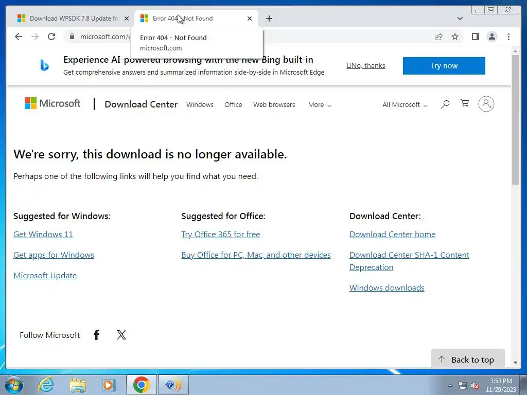Bookmark this tab with the star
This screenshot has height=395, width=527.
[455, 37]
